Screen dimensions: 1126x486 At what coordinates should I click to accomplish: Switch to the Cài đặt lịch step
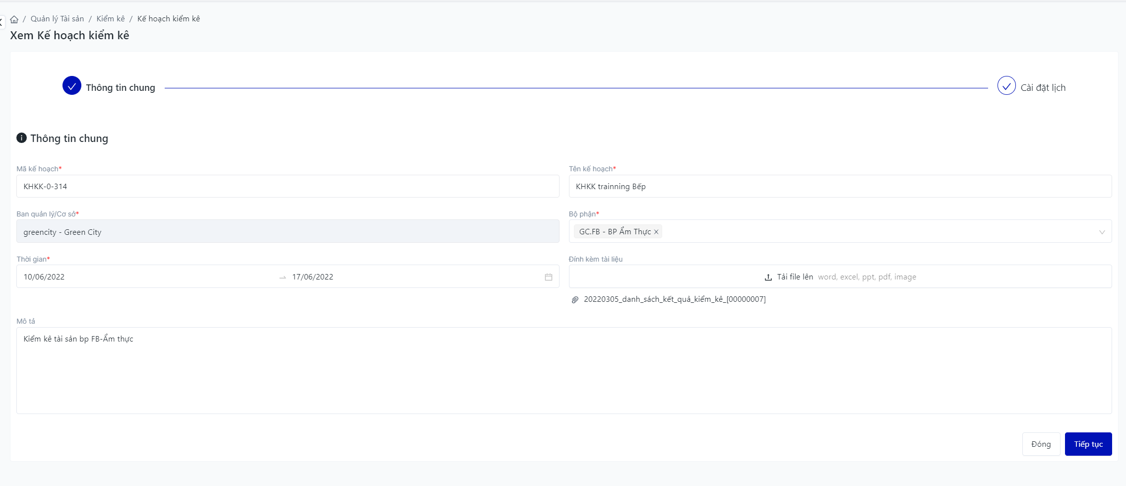click(1043, 88)
